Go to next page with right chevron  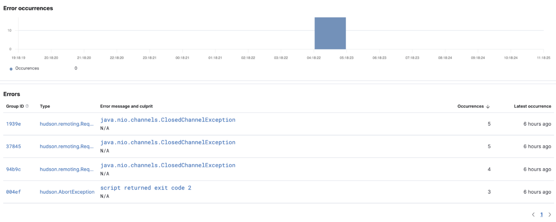pos(550,215)
